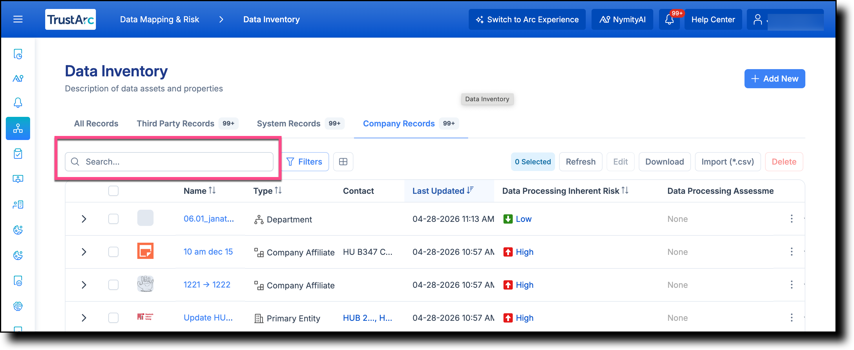Open the 06.01_janat record link

coord(209,219)
